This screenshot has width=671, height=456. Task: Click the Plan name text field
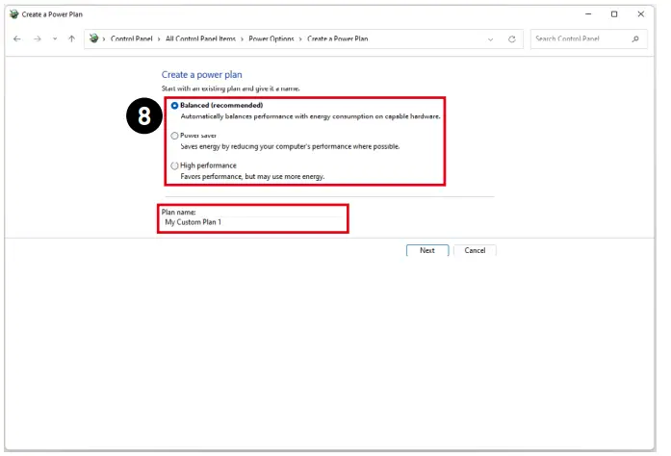[x=252, y=222]
